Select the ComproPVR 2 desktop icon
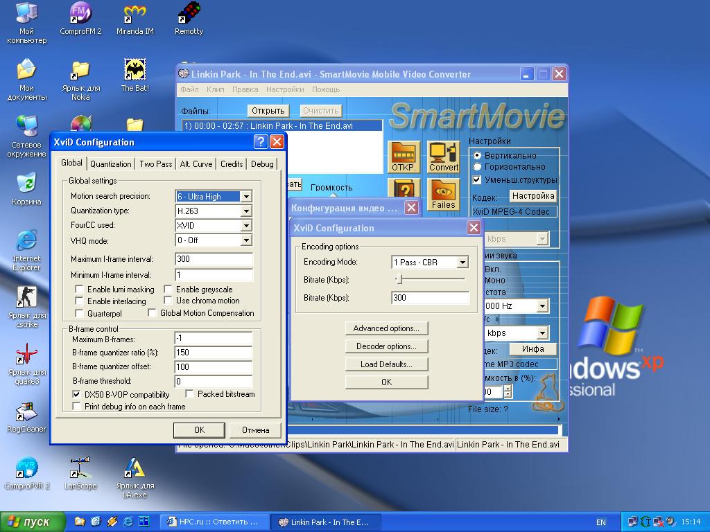 pos(26,473)
